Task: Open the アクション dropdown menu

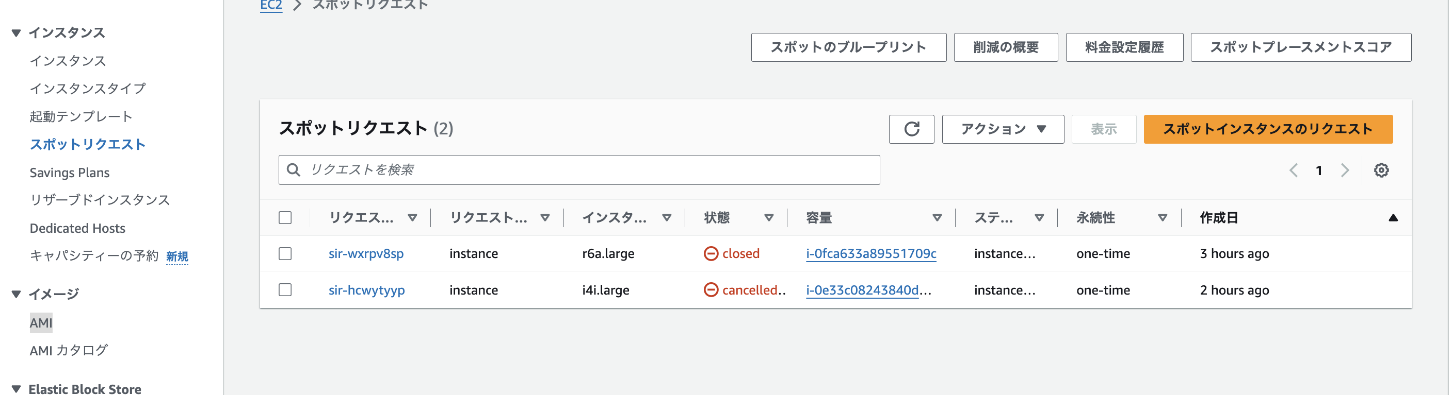Action: [1002, 129]
